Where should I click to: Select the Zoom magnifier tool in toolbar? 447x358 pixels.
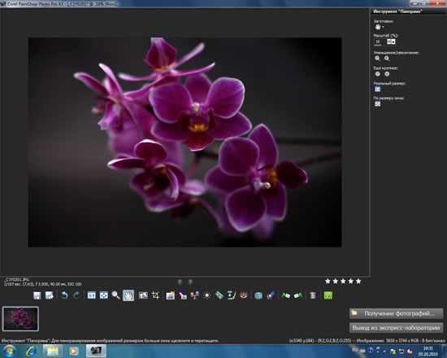click(x=115, y=295)
